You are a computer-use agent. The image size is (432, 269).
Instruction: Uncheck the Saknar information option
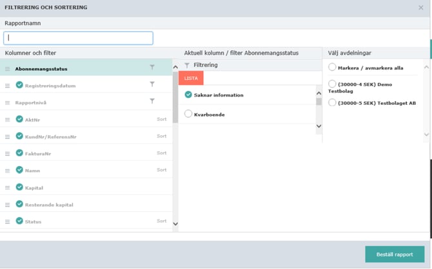tap(188, 95)
